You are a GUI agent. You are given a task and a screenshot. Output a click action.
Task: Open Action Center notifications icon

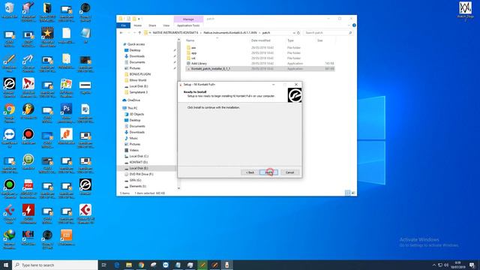472,265
